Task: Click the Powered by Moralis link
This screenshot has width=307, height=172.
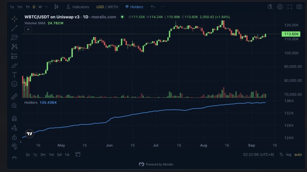Action: coord(156,164)
